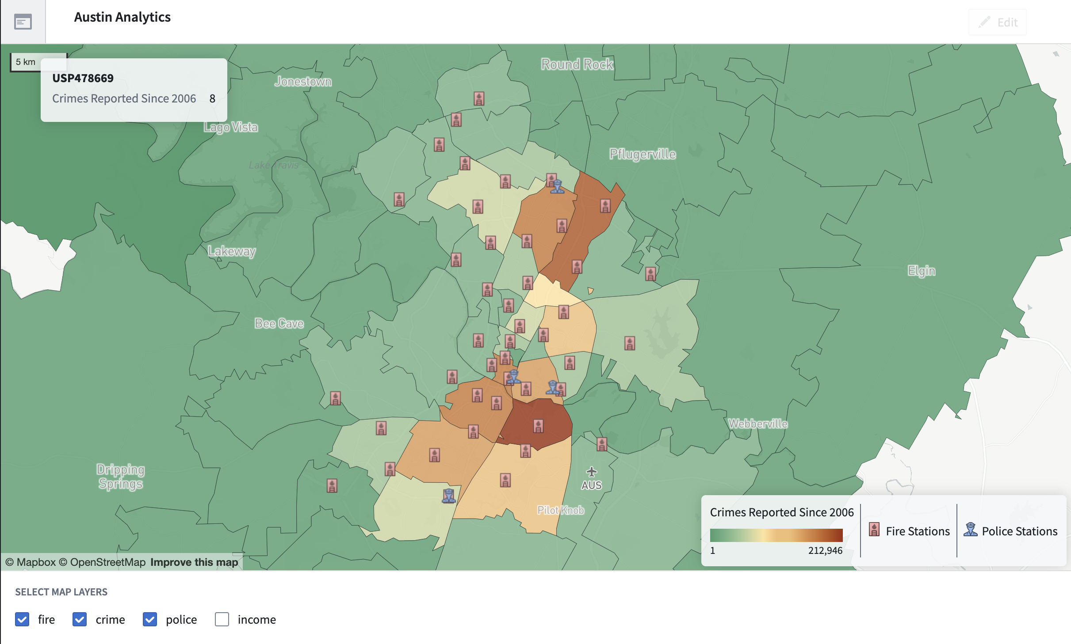Image resolution: width=1071 pixels, height=644 pixels.
Task: Click the sidebar panel icon top-left
Action: 23,22
